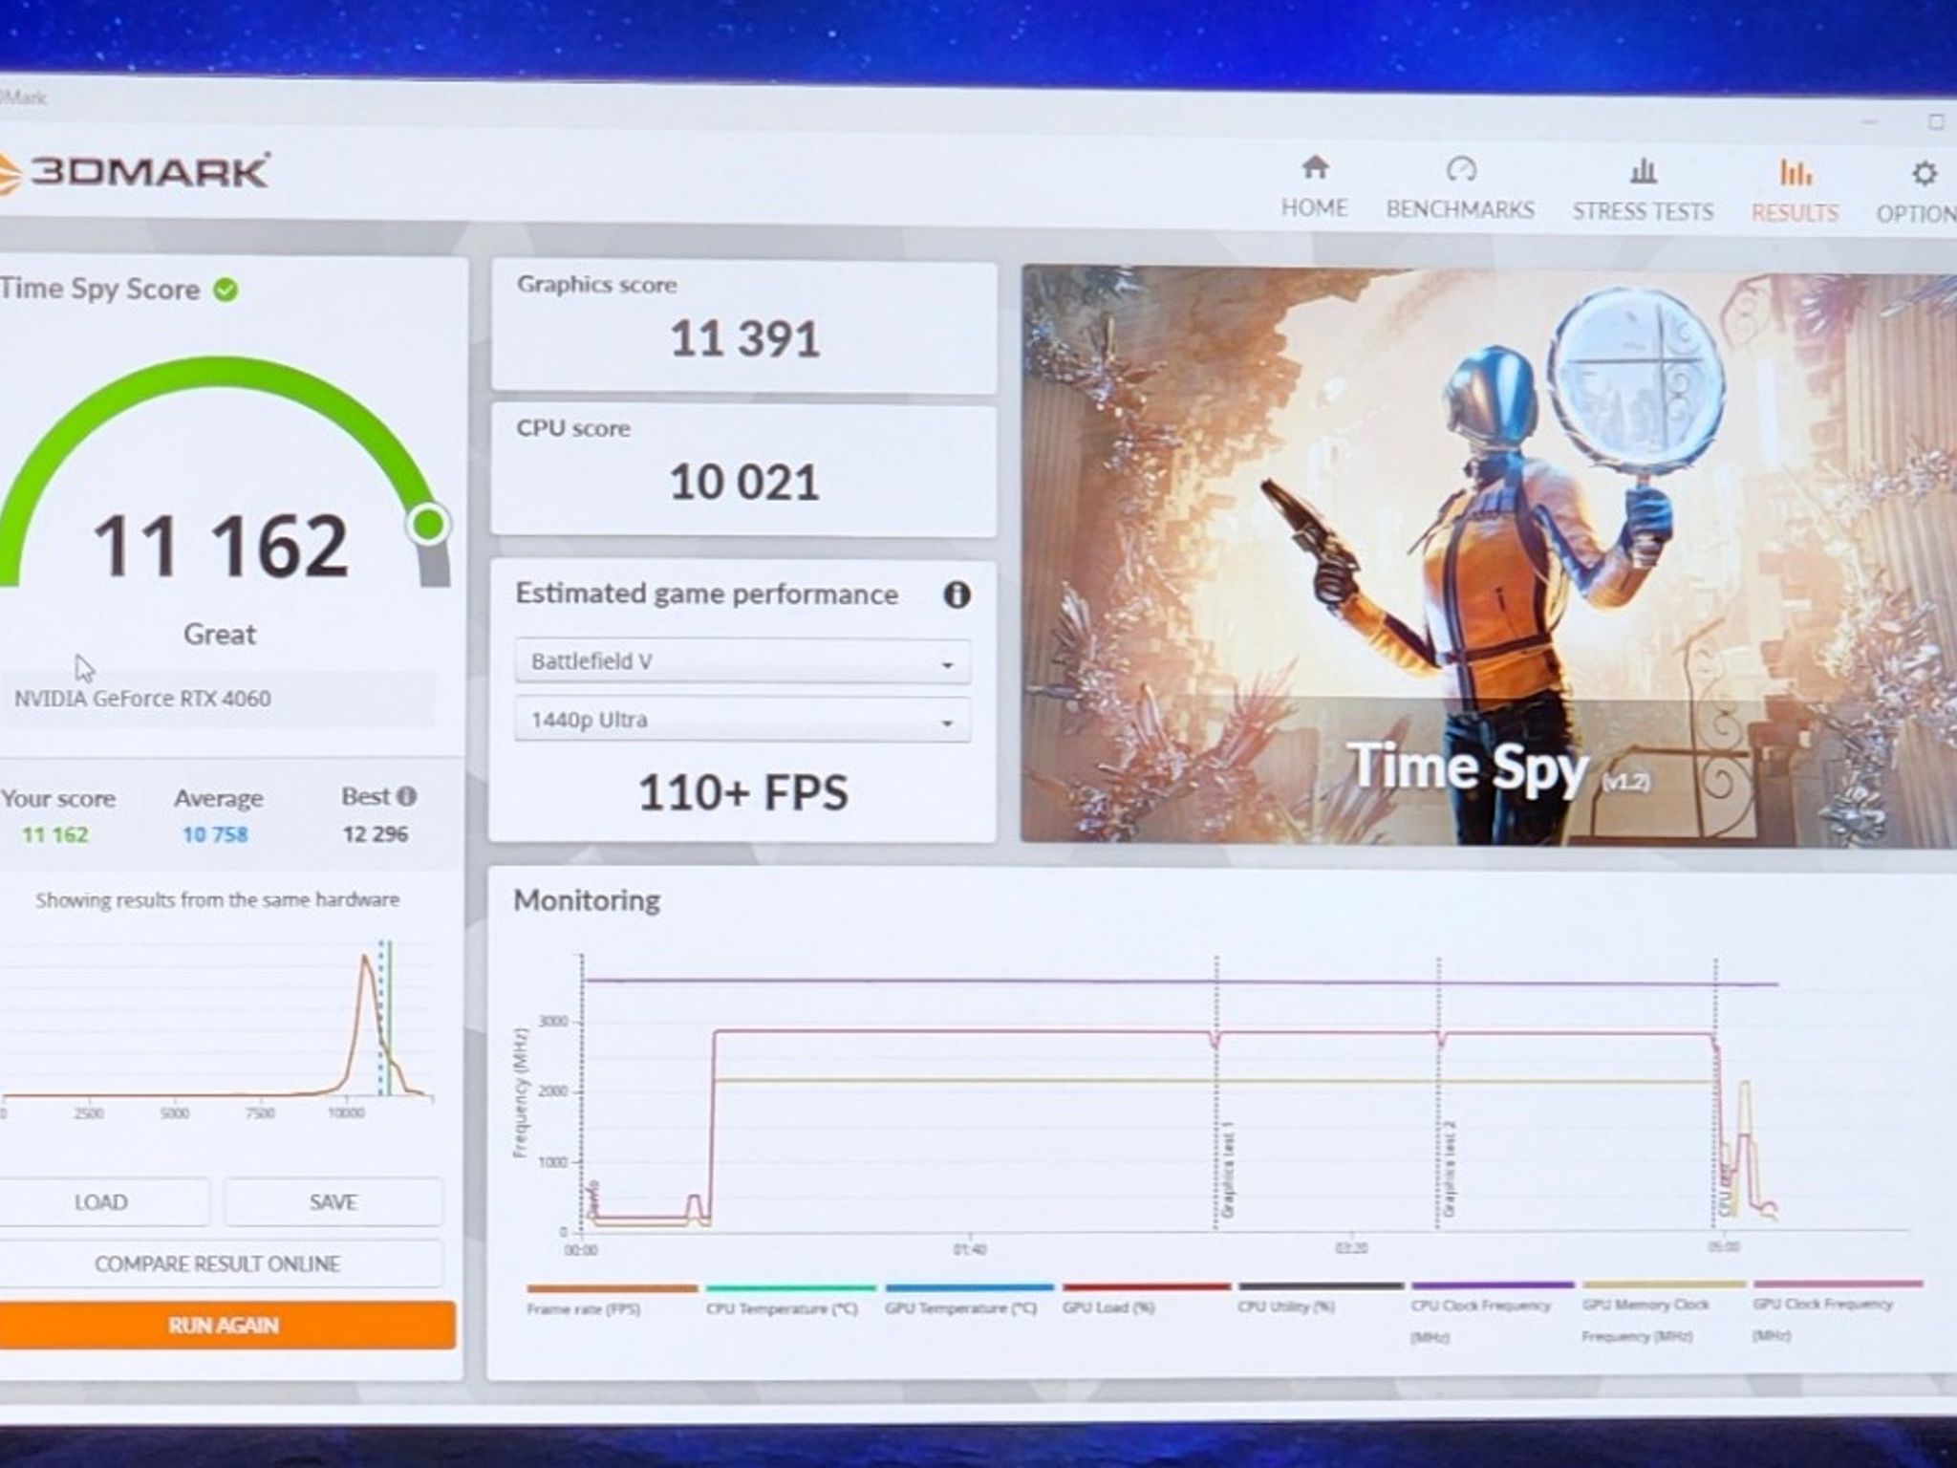Image resolution: width=1957 pixels, height=1468 pixels.
Task: Click the Graphics test 1 marker in Monitoring
Action: [1227, 1168]
